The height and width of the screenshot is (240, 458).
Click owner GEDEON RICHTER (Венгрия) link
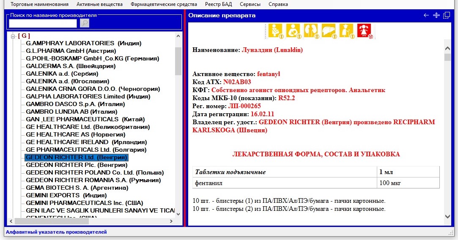point(305,122)
